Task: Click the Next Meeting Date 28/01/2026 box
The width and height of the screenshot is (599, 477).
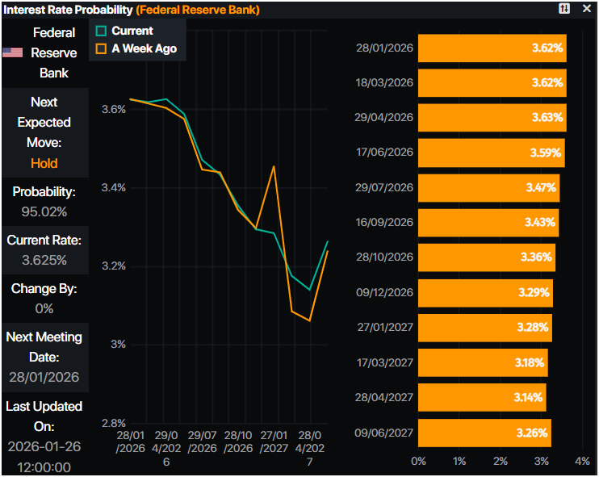Action: pos(44,377)
